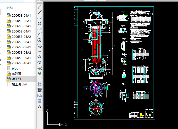Choose the Polygon tool
Screen dimensions: 178x129
tap(40, 23)
